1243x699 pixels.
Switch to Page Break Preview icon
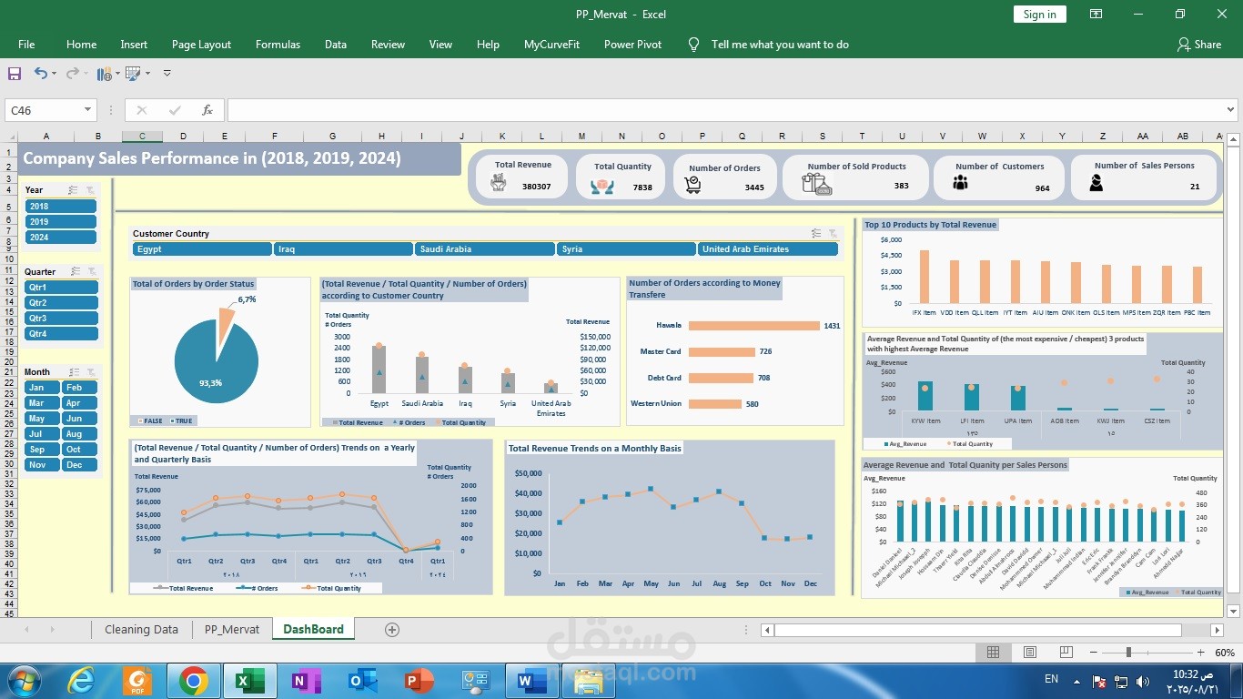coord(1066,653)
